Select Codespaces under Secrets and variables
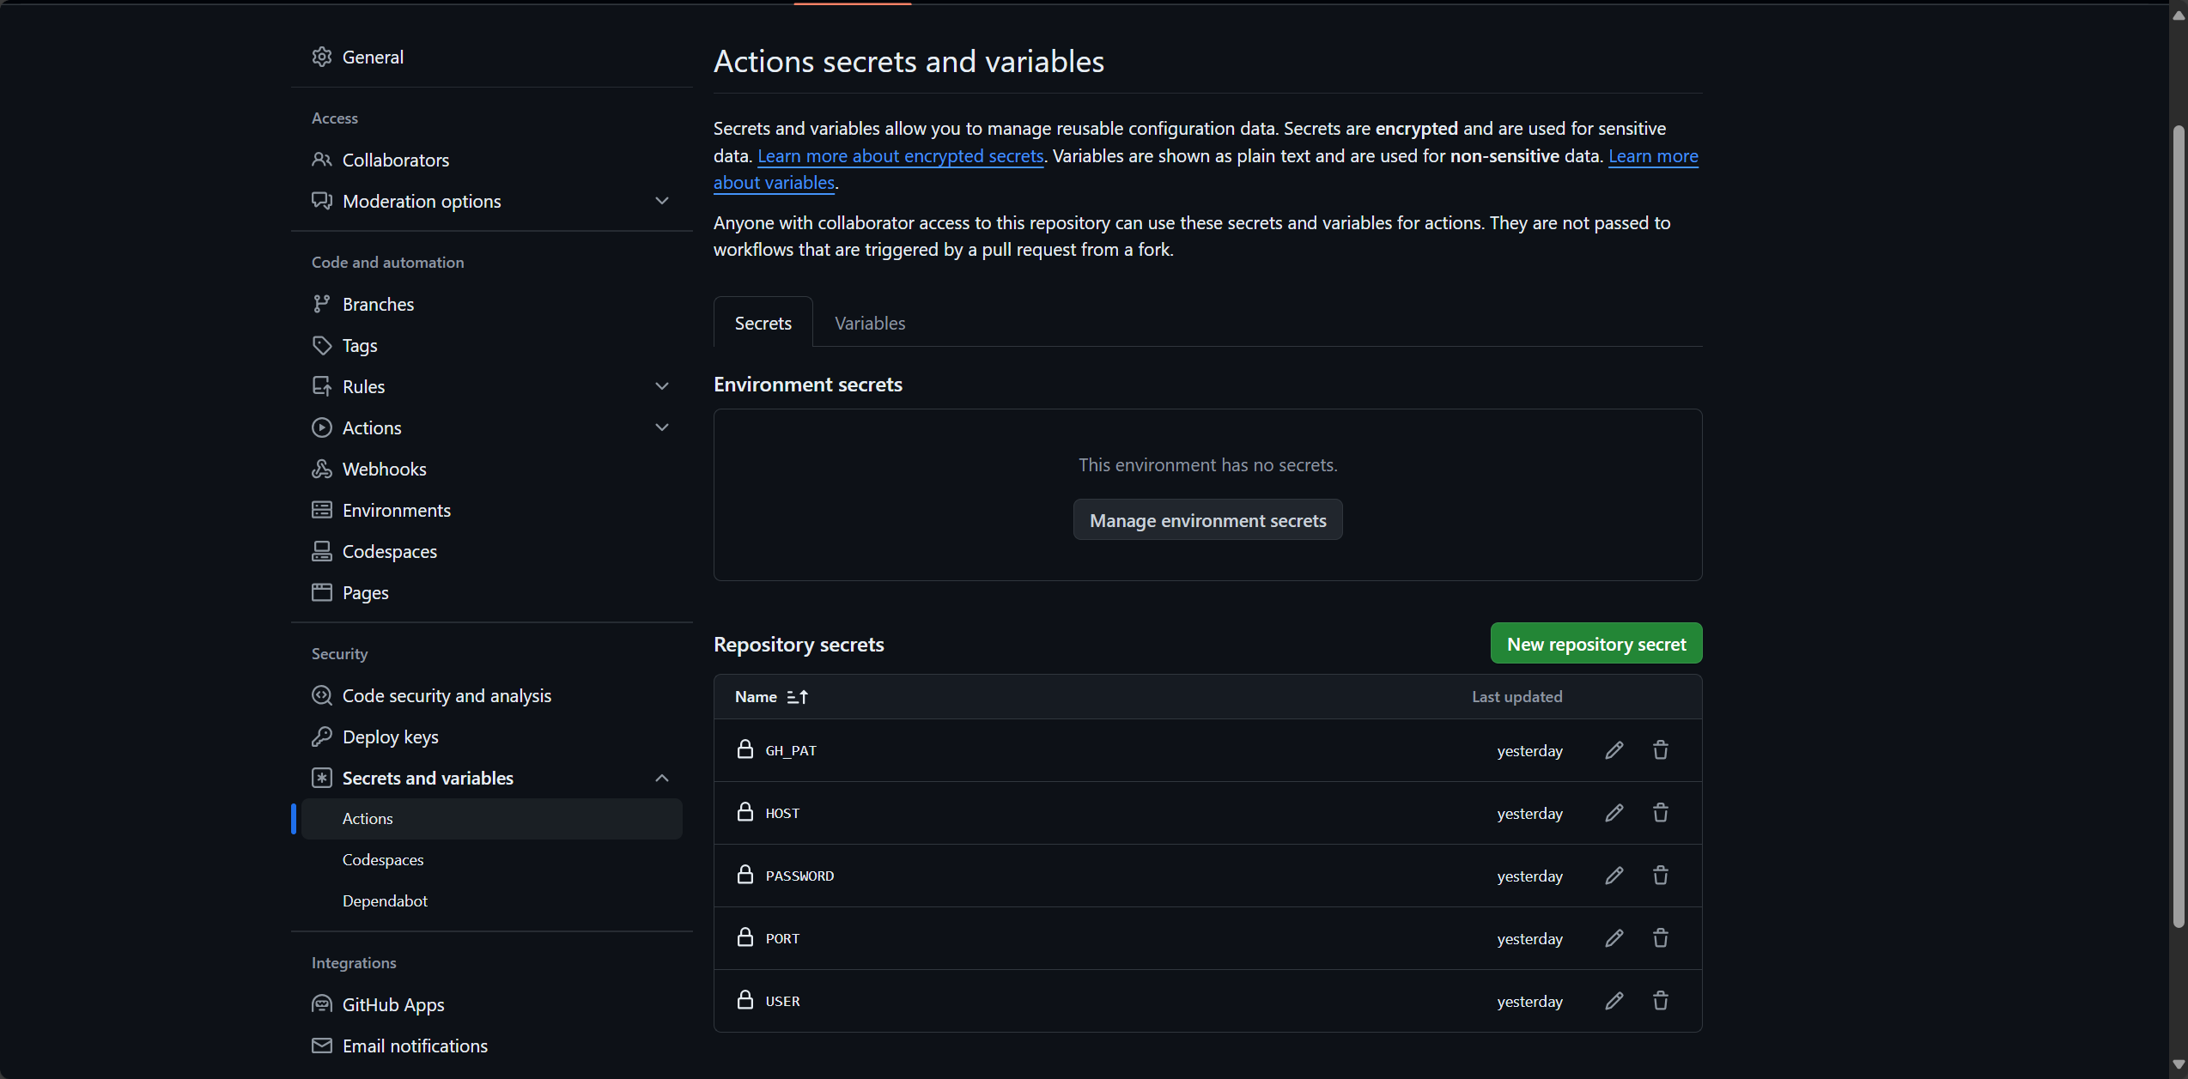This screenshot has width=2188, height=1079. pos(383,859)
